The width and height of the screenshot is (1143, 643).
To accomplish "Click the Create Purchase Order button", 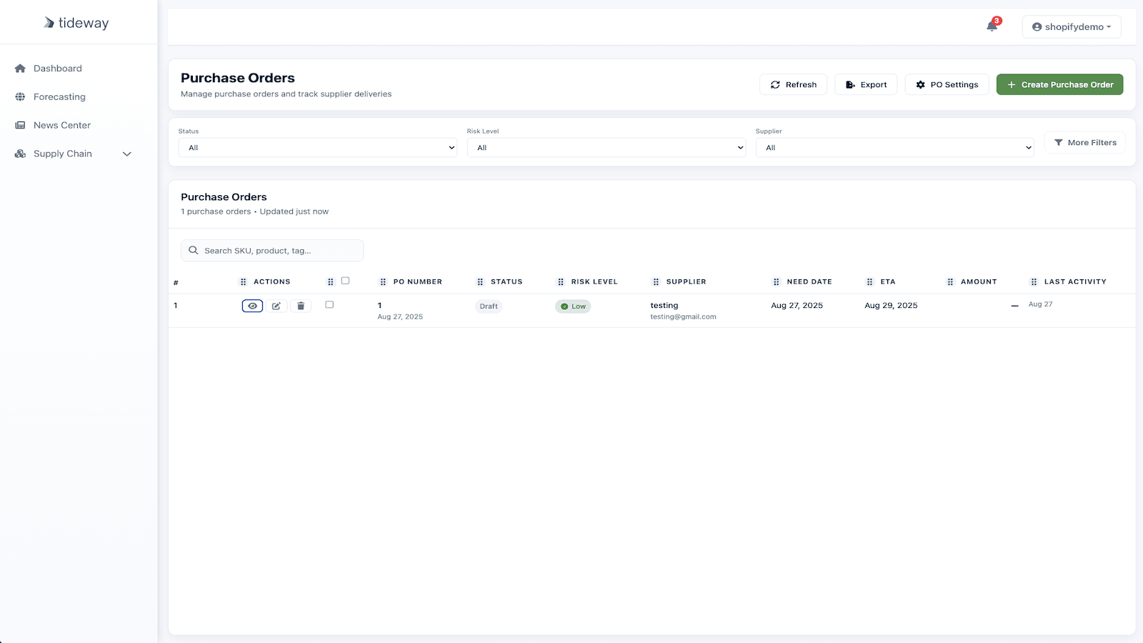I will click(1059, 84).
